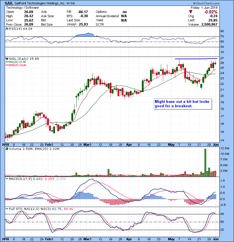The height and width of the screenshot is (242, 234).
Task: Click the Yield N/A value
Action: pos(124,20)
